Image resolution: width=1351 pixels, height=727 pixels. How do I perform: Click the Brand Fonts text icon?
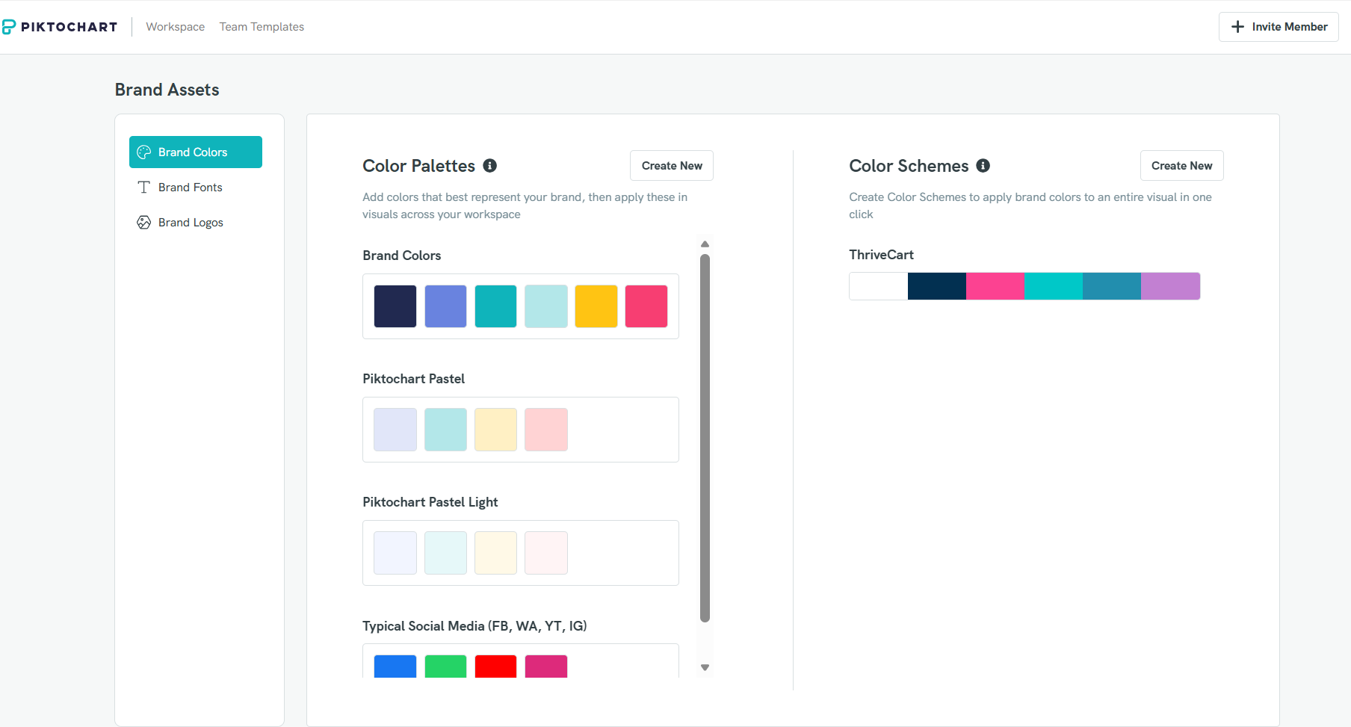point(143,187)
